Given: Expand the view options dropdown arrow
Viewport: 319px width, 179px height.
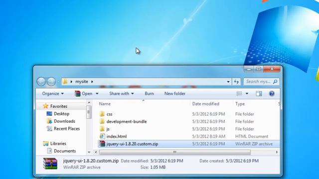Looking at the screenshot, I should [247, 93].
